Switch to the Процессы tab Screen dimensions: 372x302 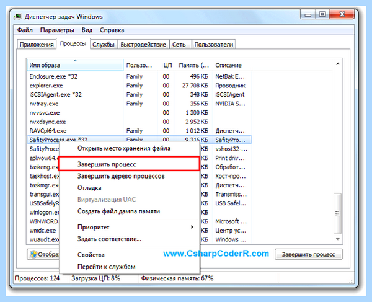pyautogui.click(x=73, y=43)
